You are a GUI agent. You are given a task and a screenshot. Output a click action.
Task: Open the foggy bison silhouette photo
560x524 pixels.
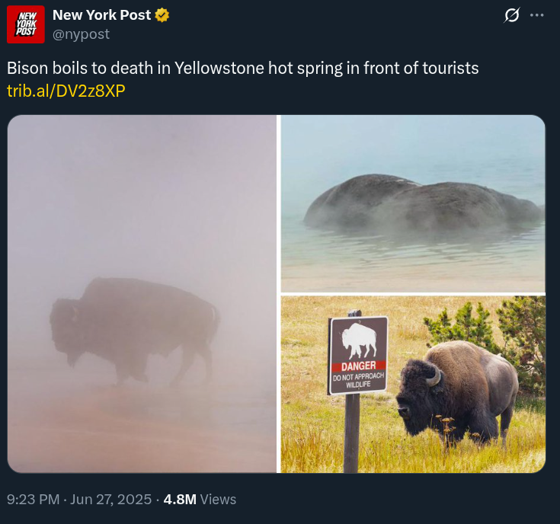click(x=142, y=294)
